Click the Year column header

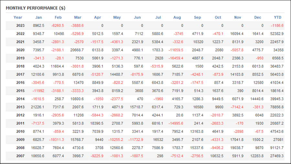(x=18, y=17)
